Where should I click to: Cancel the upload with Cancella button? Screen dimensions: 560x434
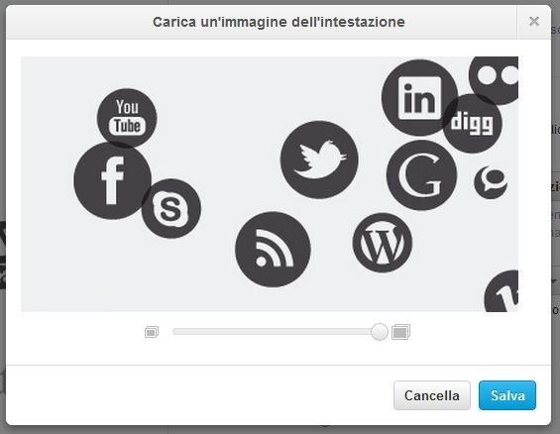[432, 395]
